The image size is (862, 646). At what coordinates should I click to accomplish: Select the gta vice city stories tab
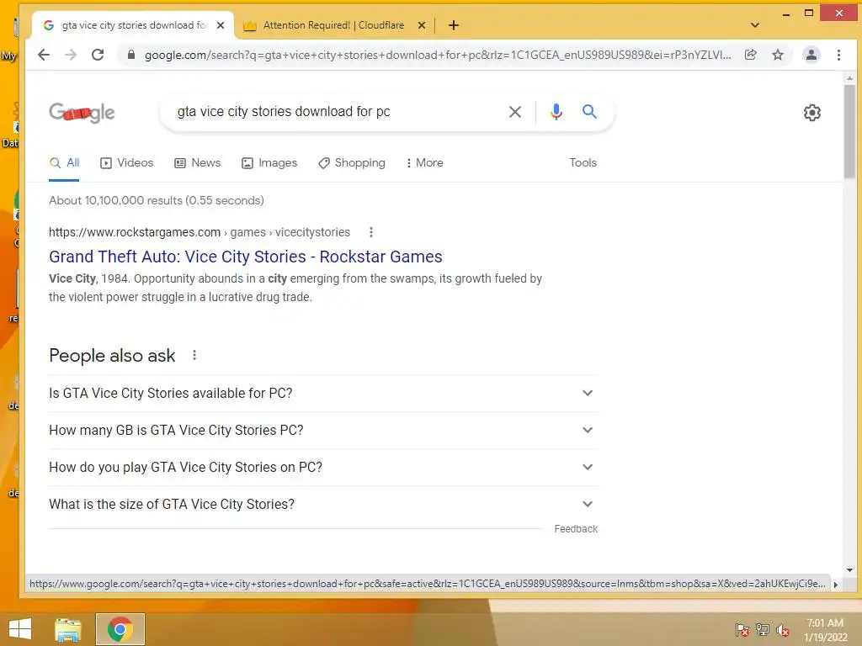(x=134, y=25)
